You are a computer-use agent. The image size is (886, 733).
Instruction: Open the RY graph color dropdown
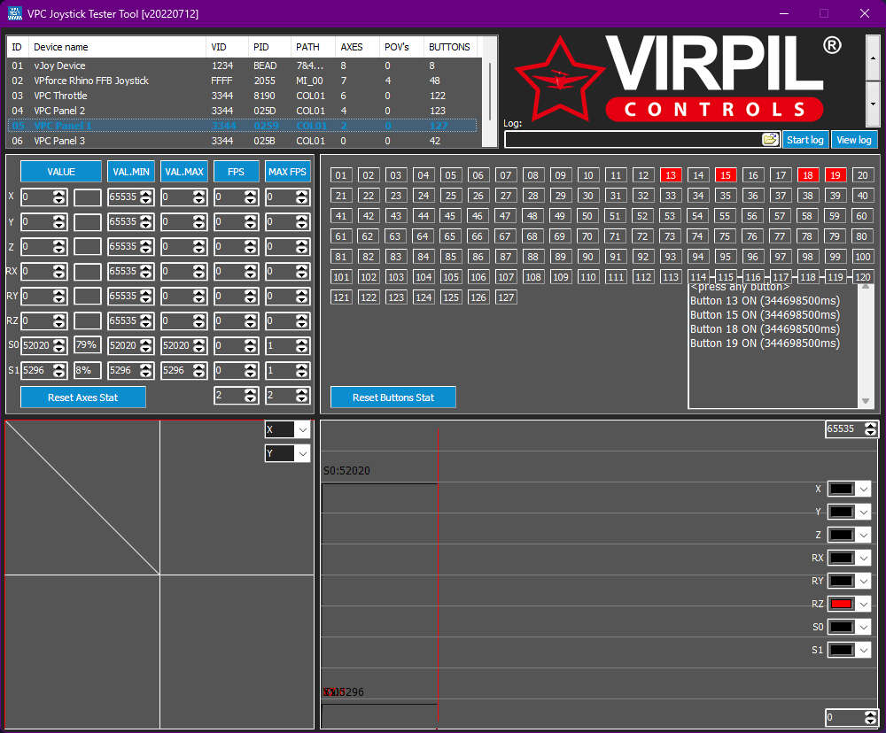pos(863,581)
